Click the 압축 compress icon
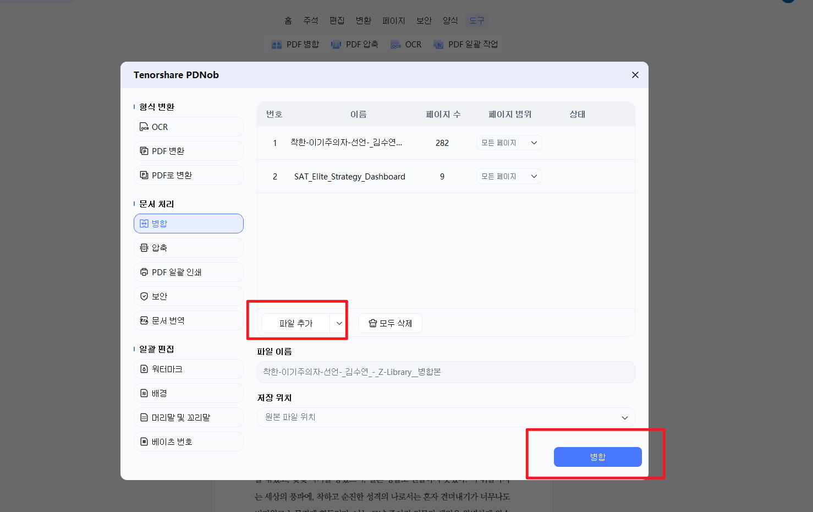The image size is (813, 512). pyautogui.click(x=144, y=248)
